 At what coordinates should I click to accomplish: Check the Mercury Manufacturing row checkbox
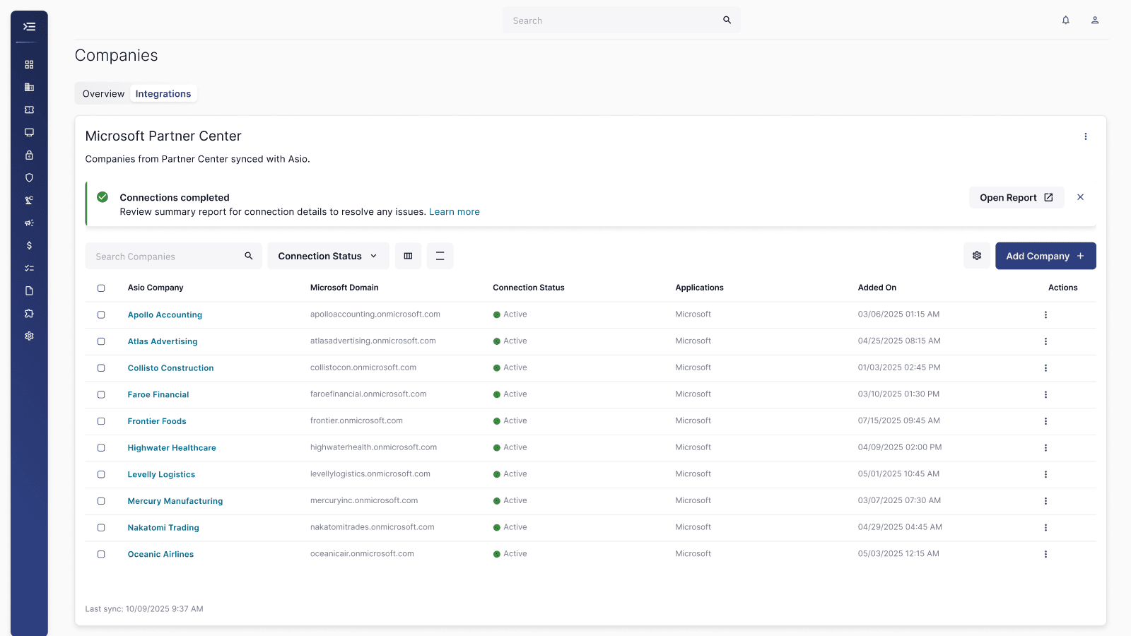(101, 501)
